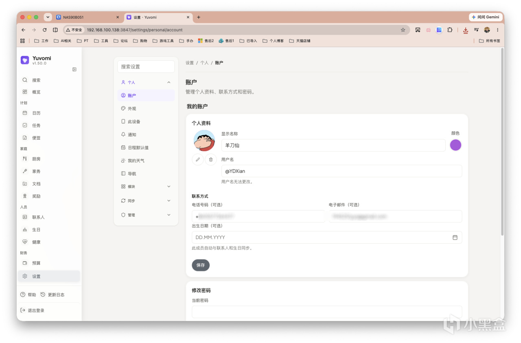Collapse the Yuvomi sidebar panel icon
Image resolution: width=521 pixels, height=343 pixels.
(74, 69)
